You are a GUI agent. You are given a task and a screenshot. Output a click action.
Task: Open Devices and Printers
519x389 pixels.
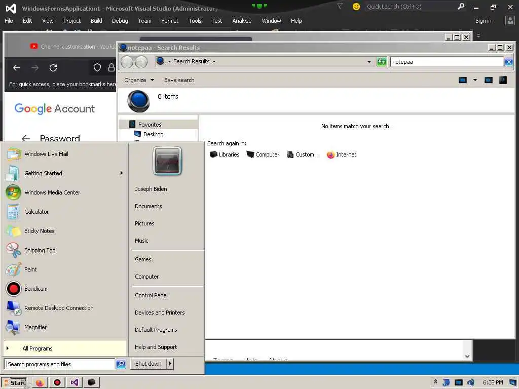(x=160, y=312)
